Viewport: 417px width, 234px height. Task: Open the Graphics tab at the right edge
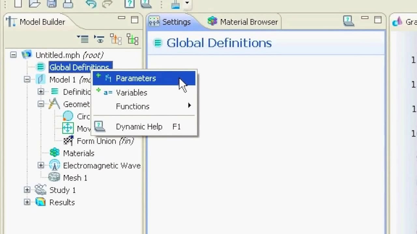(x=404, y=22)
